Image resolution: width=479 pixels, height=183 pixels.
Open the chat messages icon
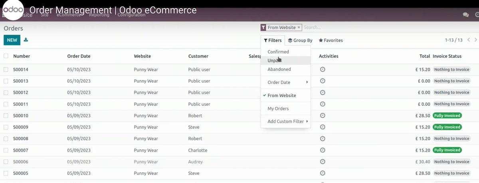(465, 15)
